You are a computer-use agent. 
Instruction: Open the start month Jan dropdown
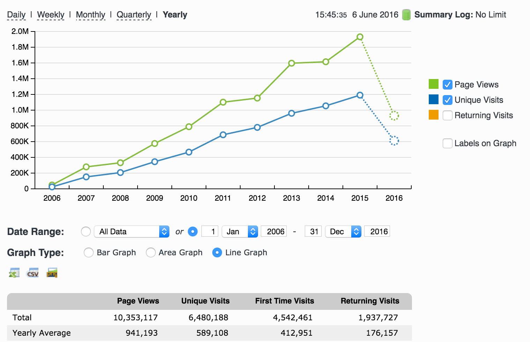[x=240, y=231]
